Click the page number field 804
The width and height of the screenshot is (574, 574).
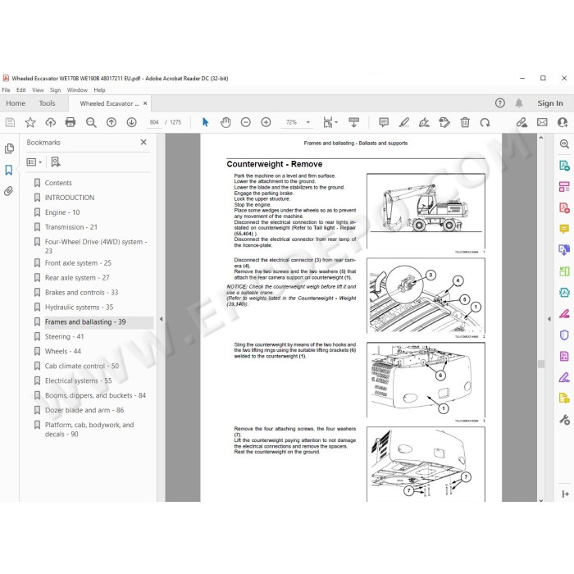click(x=154, y=122)
